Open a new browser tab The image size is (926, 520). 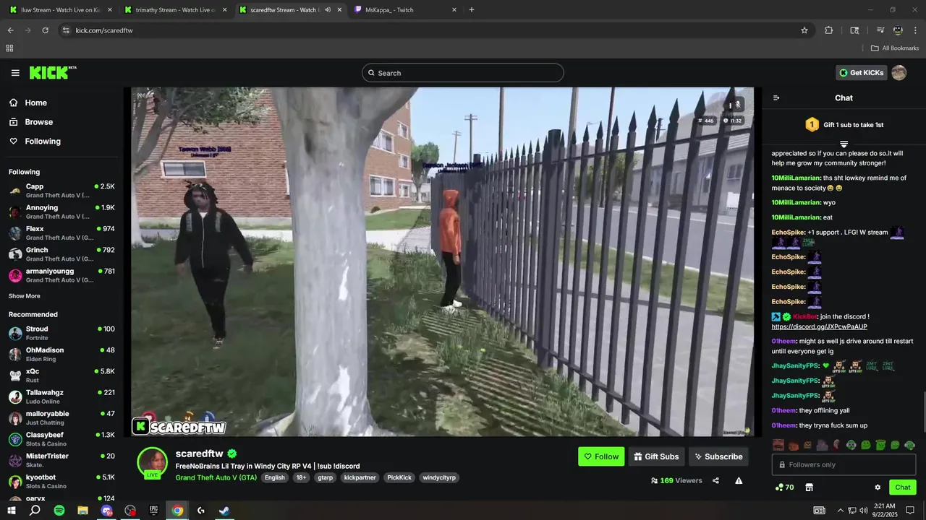point(472,10)
